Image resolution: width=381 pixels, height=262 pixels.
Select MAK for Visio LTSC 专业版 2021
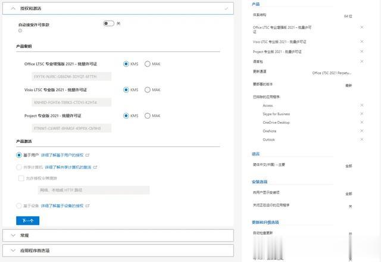coord(147,90)
